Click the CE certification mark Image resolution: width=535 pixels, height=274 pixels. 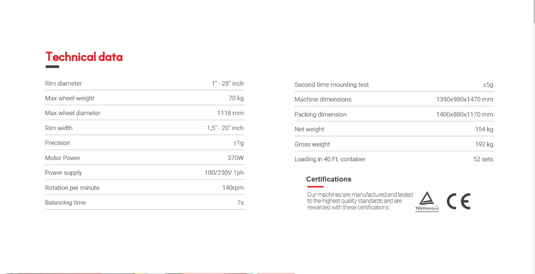point(458,201)
